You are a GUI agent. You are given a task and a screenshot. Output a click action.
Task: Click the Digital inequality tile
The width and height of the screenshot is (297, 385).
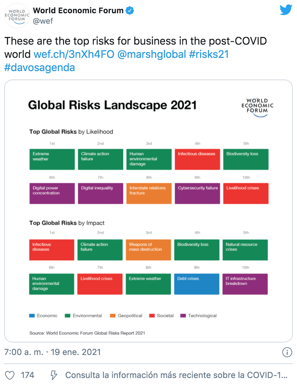(x=101, y=194)
